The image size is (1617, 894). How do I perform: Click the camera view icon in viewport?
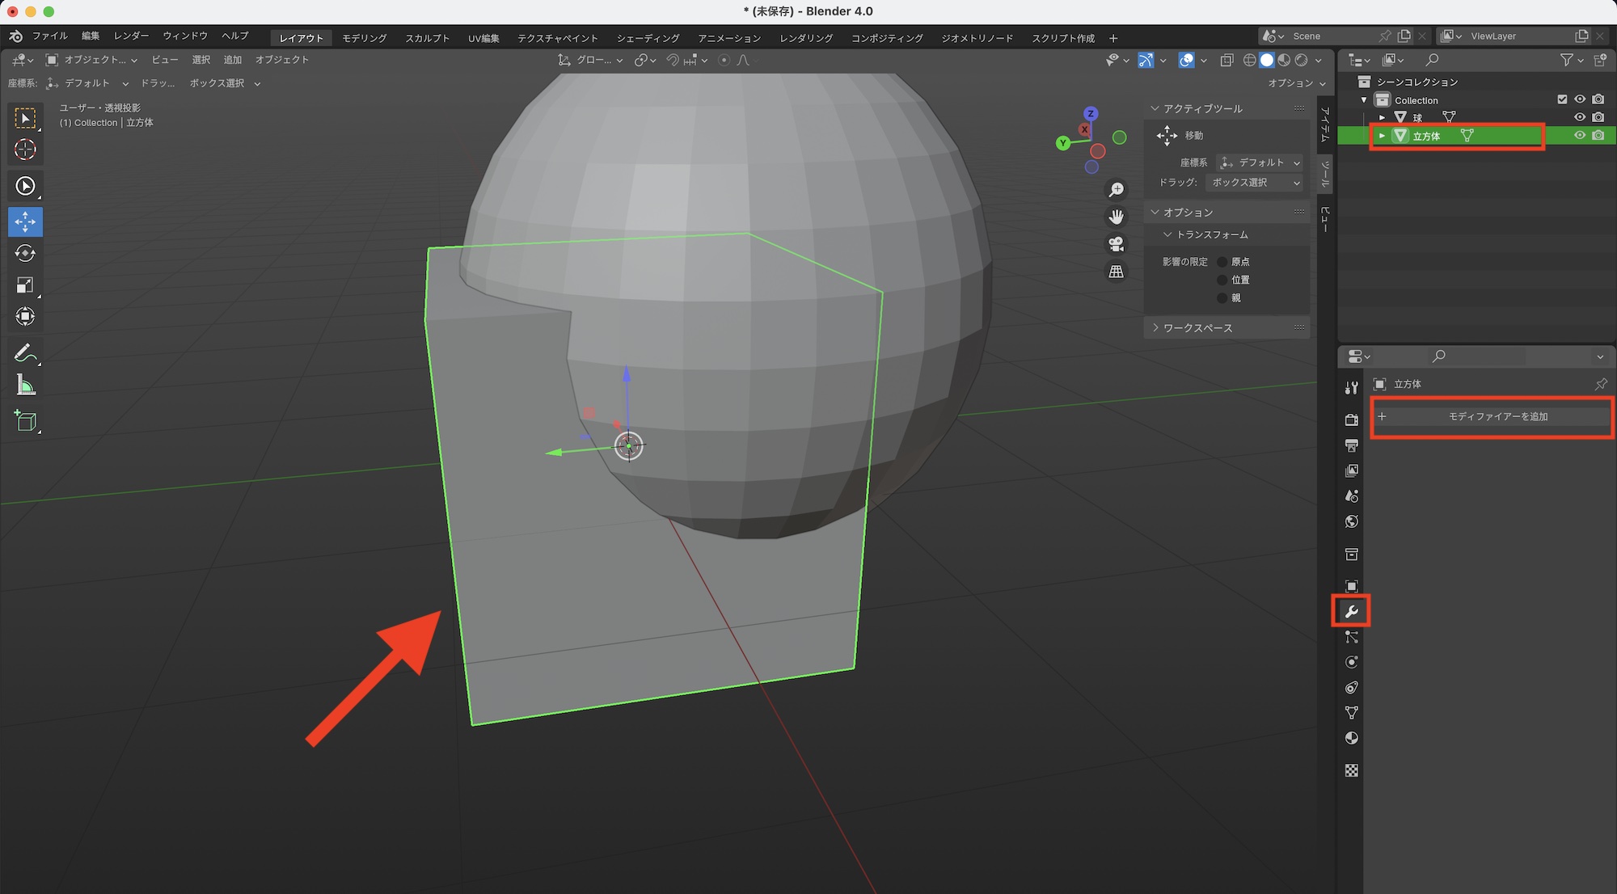click(x=1116, y=243)
